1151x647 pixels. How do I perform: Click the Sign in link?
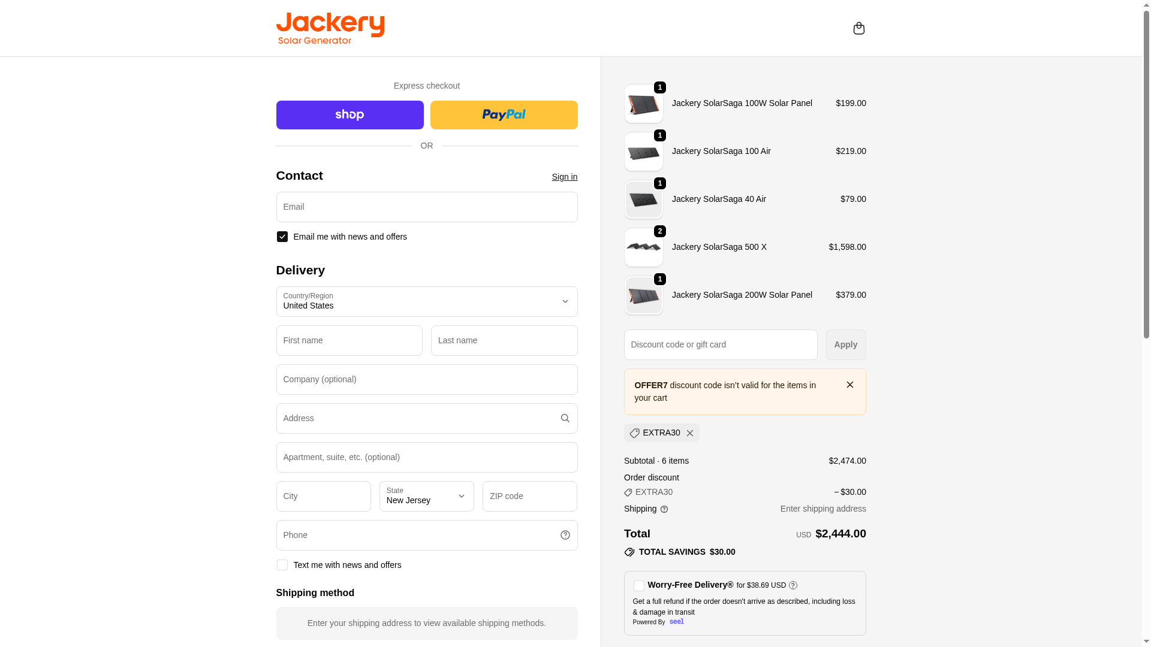[564, 177]
